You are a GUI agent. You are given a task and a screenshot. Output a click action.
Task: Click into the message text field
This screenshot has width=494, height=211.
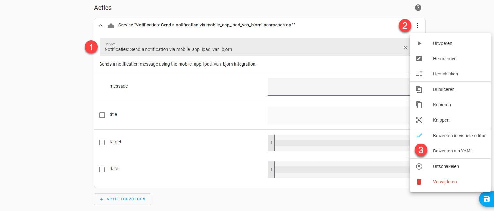[x=338, y=87]
